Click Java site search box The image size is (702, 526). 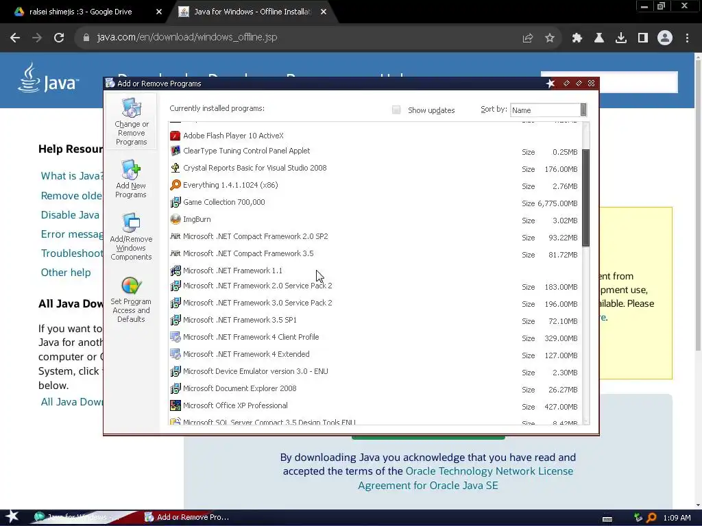[x=609, y=82]
